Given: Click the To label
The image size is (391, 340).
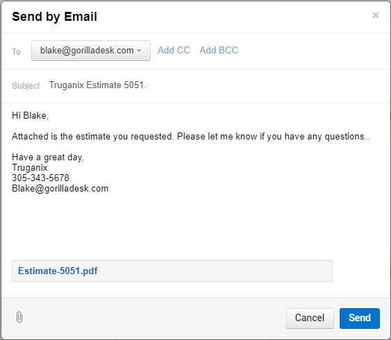Looking at the screenshot, I should (16, 52).
